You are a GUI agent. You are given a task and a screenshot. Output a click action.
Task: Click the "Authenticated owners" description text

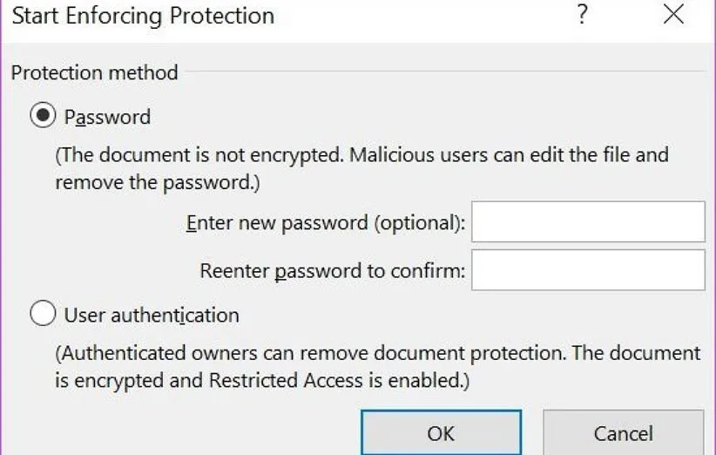click(378, 354)
